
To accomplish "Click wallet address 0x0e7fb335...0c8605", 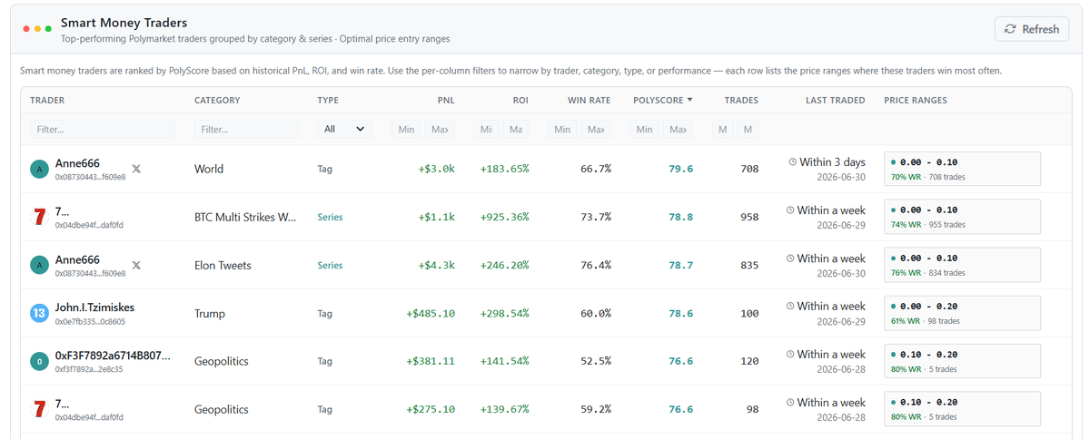I will pos(90,321).
